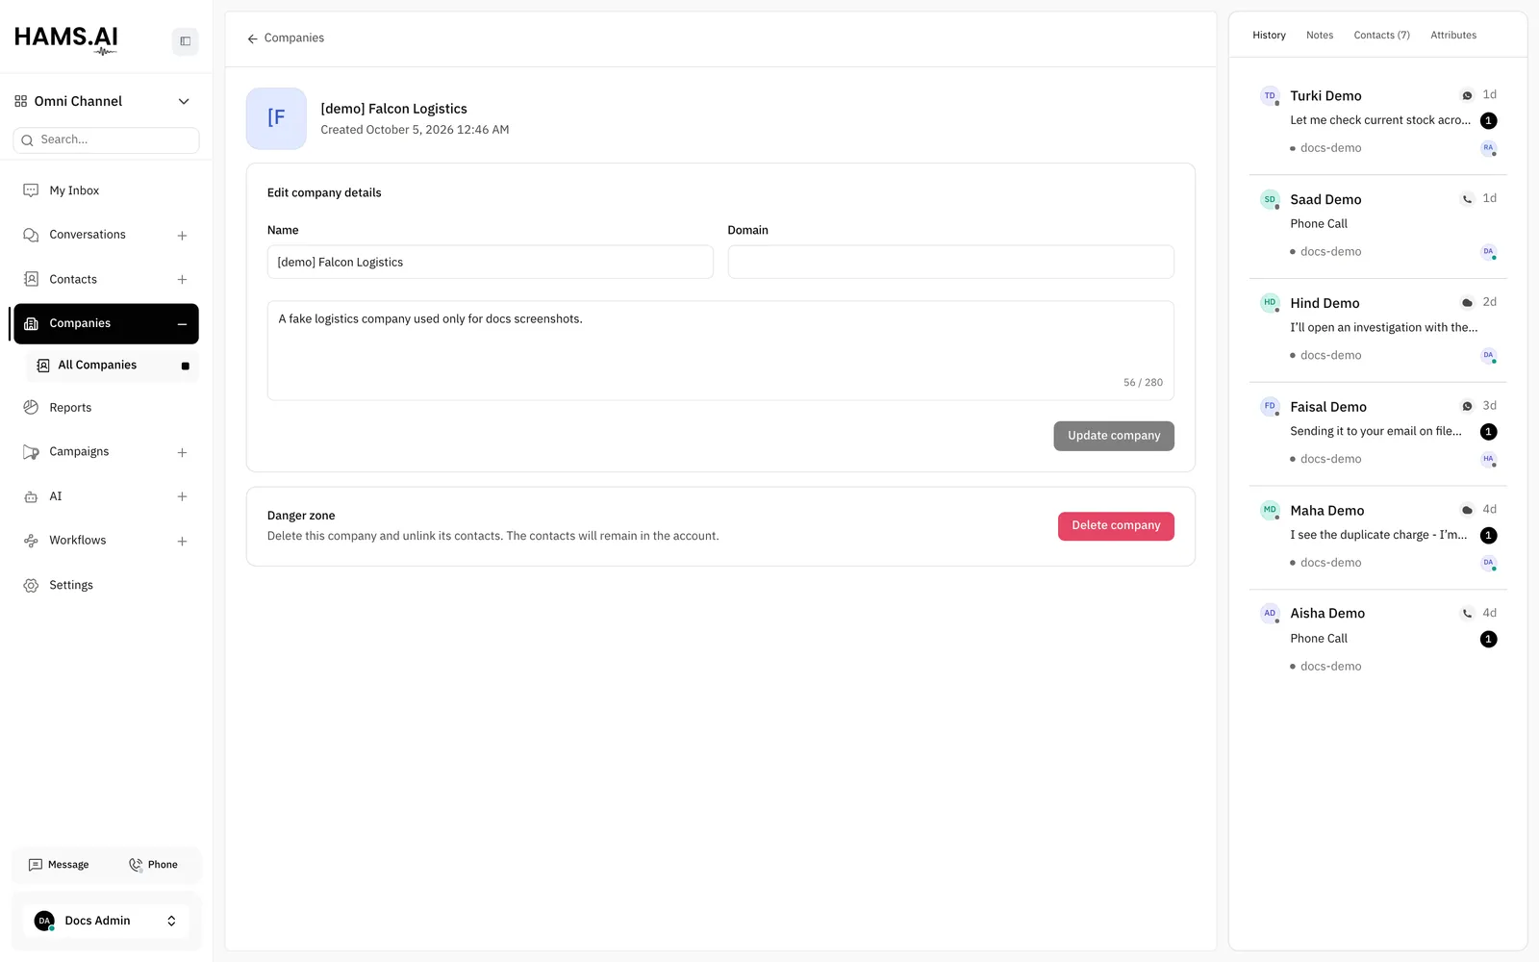Open Maha Demo conversation
Screen dimensions: 1539x962
1377,537
